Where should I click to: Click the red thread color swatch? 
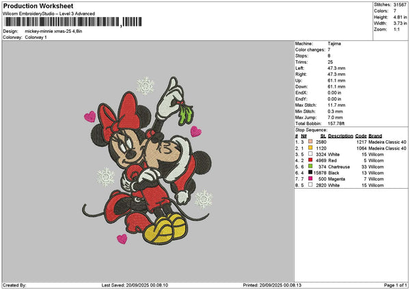(x=310, y=160)
